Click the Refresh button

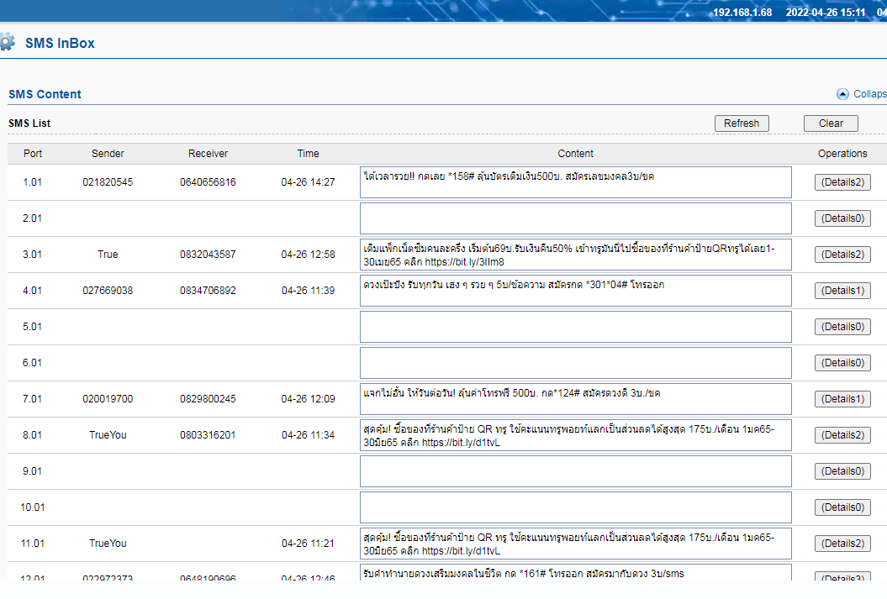click(x=741, y=123)
